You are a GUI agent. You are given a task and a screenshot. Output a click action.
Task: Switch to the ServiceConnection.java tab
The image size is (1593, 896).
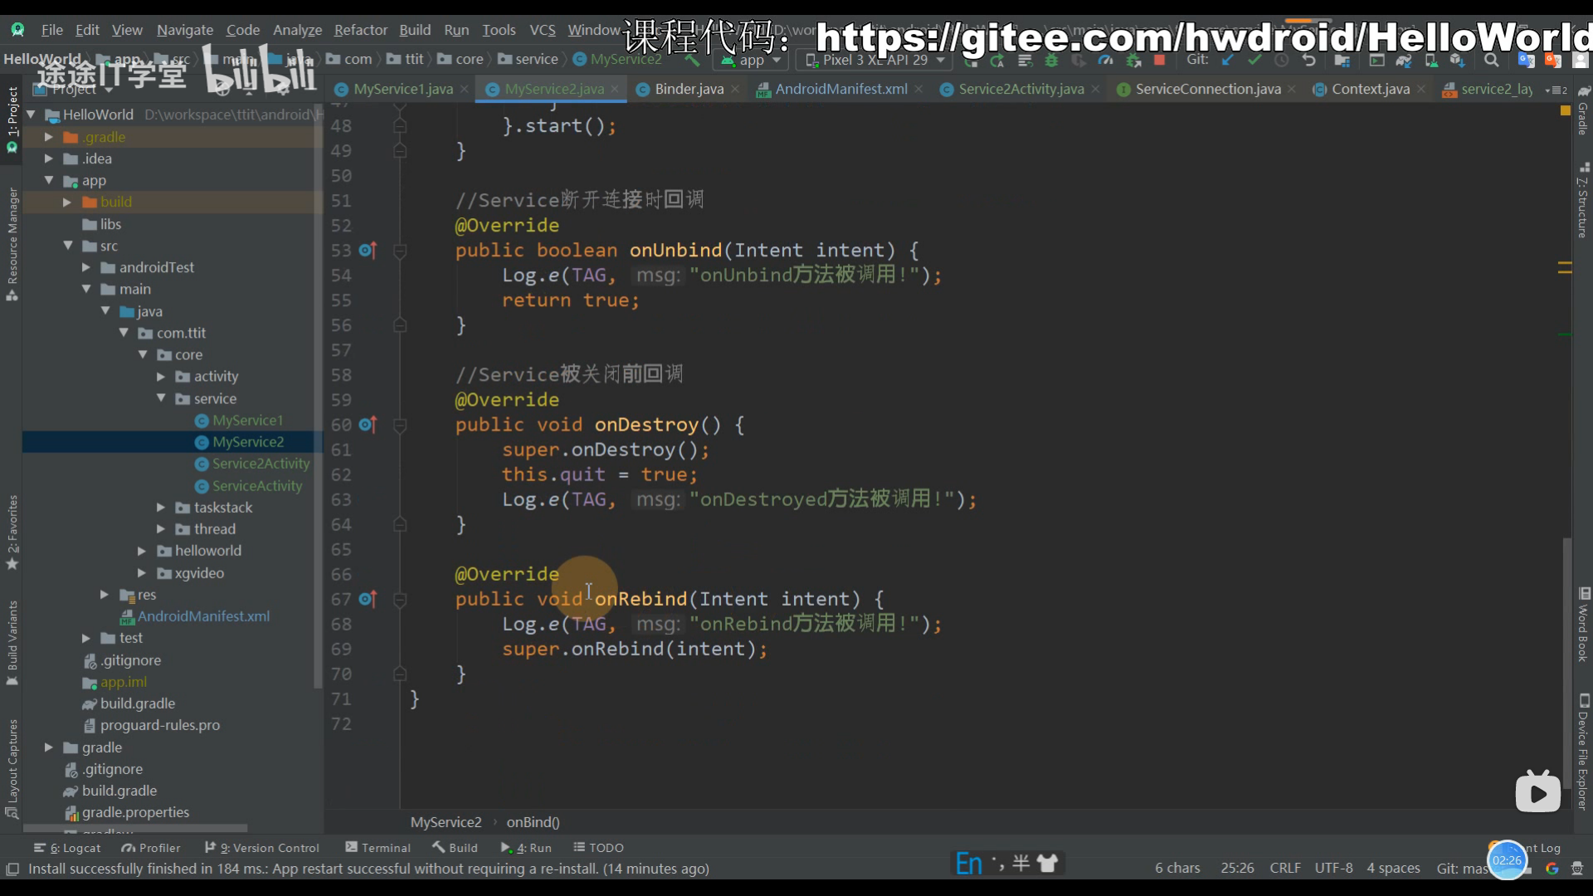point(1208,89)
